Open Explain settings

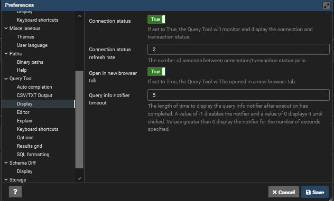point(24,121)
